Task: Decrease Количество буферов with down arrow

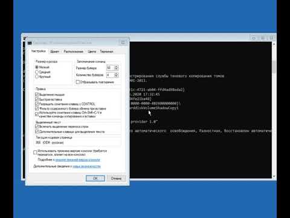Action: [x=116, y=76]
